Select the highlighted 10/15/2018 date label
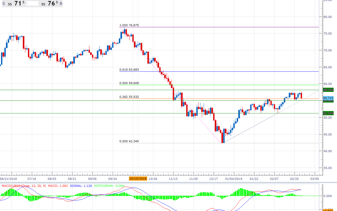337x211 pixels. [x=138, y=178]
